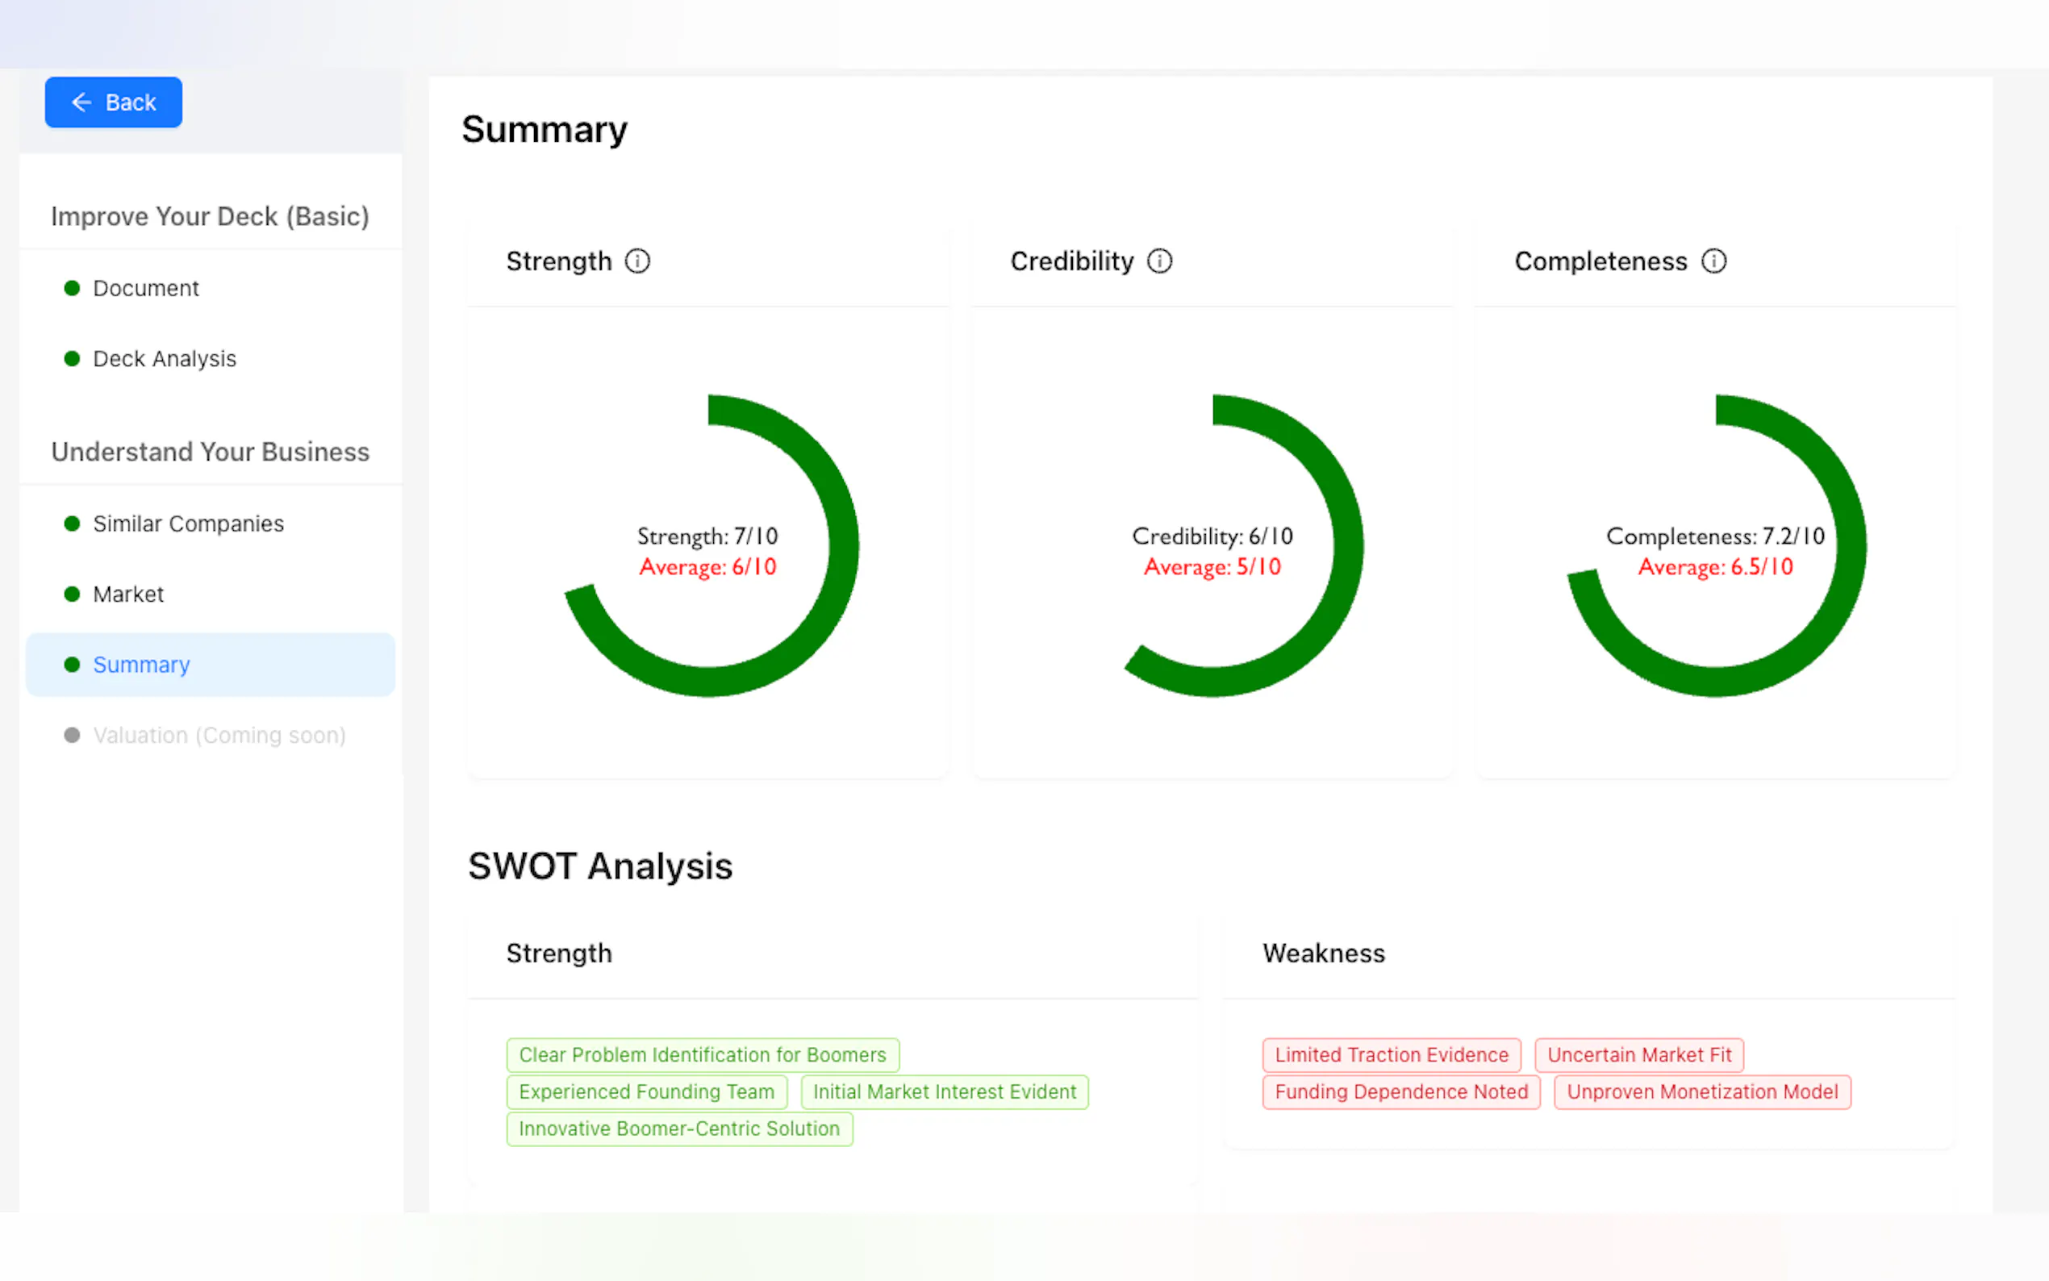2049x1281 pixels.
Task: Click 'Unproven Monetization Model' tag
Action: (x=1701, y=1091)
